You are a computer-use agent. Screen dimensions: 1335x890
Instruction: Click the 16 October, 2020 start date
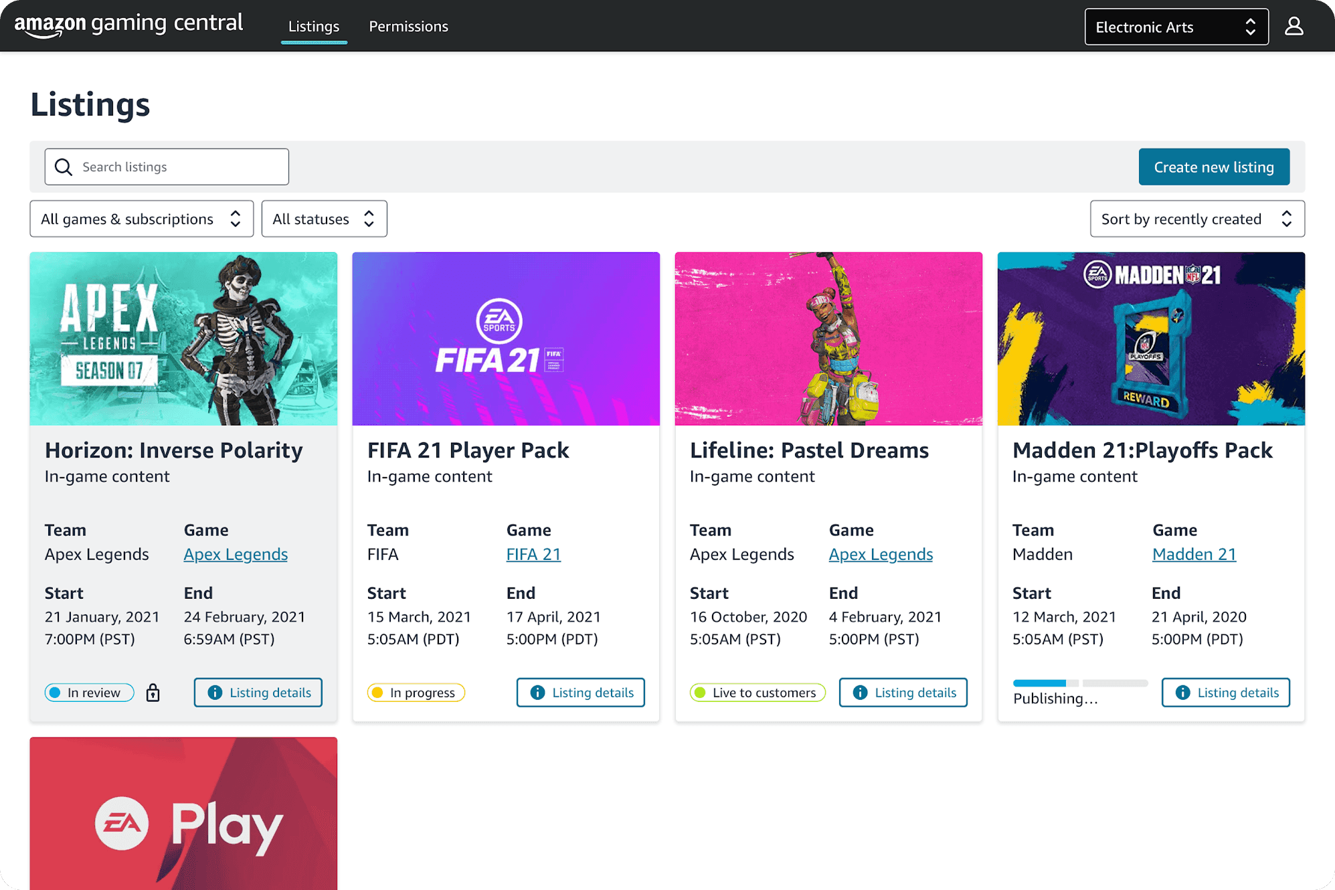click(x=748, y=617)
